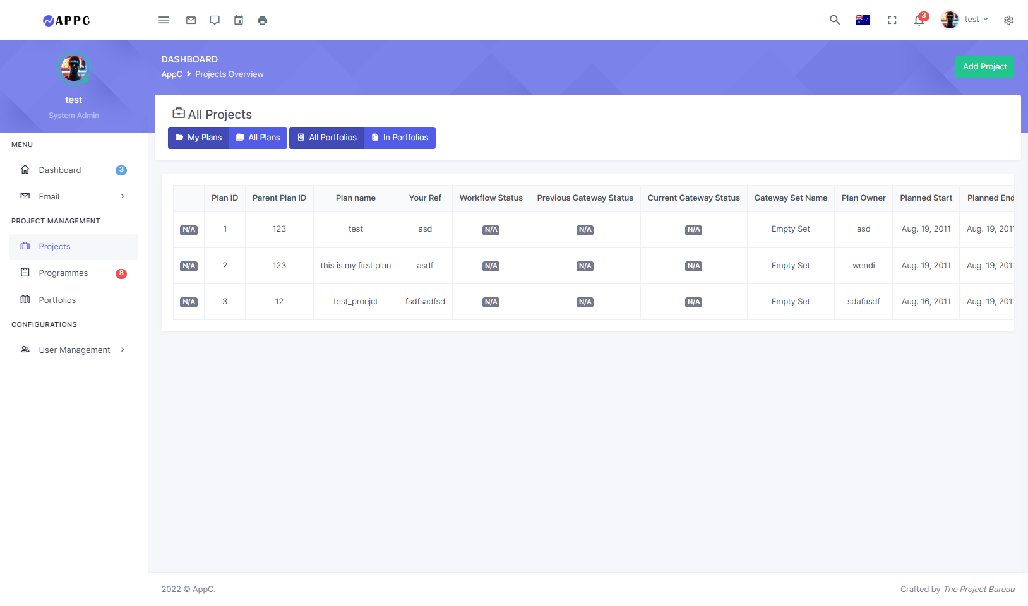1028x606 pixels.
Task: Open the chat message icon in top bar
Action: point(215,20)
